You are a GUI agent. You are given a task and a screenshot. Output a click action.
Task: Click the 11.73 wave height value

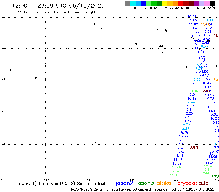(x=180, y=152)
